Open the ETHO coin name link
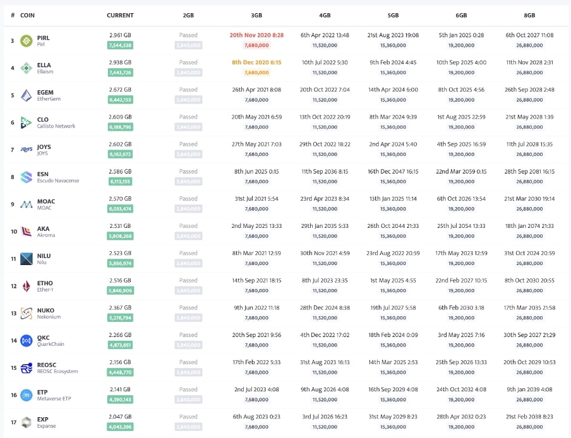 (45, 283)
